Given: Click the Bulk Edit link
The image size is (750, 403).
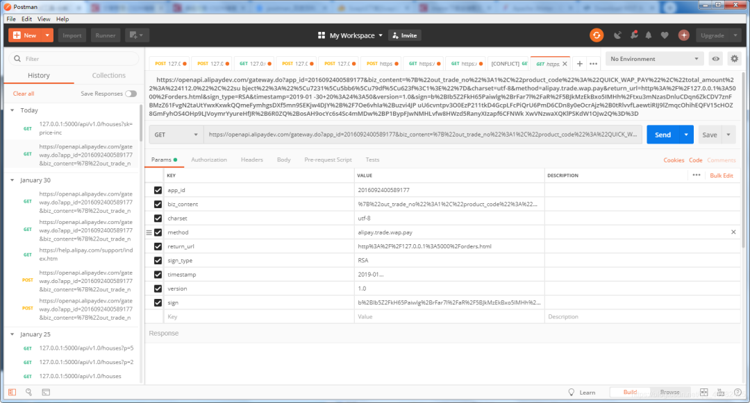Looking at the screenshot, I should (x=722, y=175).
